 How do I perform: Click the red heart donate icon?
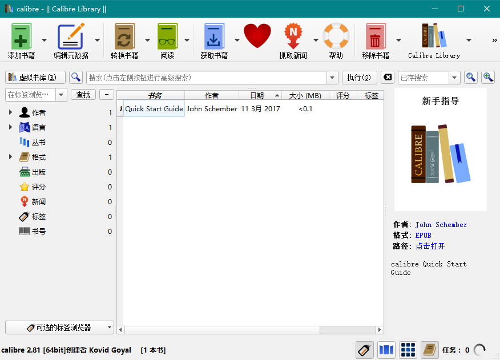coord(257,36)
